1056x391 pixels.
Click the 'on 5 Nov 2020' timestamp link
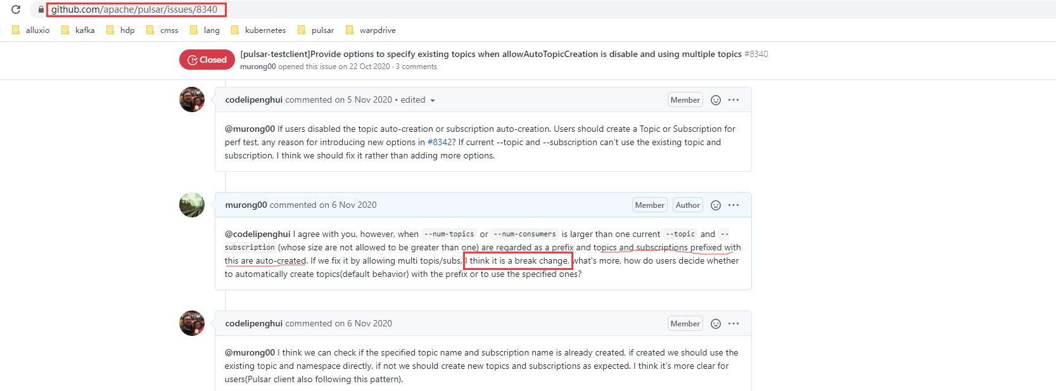click(x=363, y=99)
